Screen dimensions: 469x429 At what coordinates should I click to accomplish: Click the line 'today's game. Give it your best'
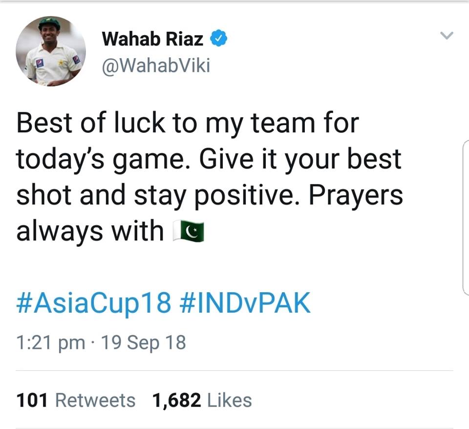pos(209,159)
